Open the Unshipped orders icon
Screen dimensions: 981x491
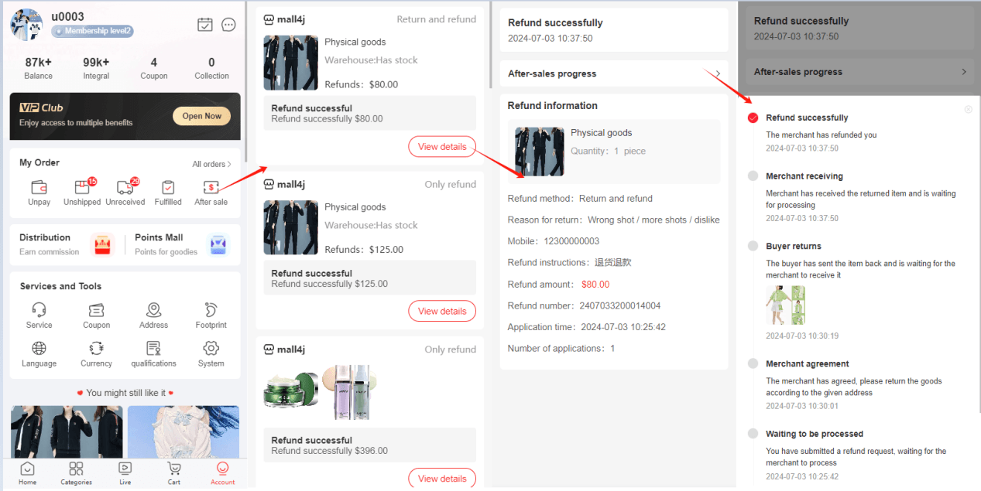pyautogui.click(x=83, y=187)
